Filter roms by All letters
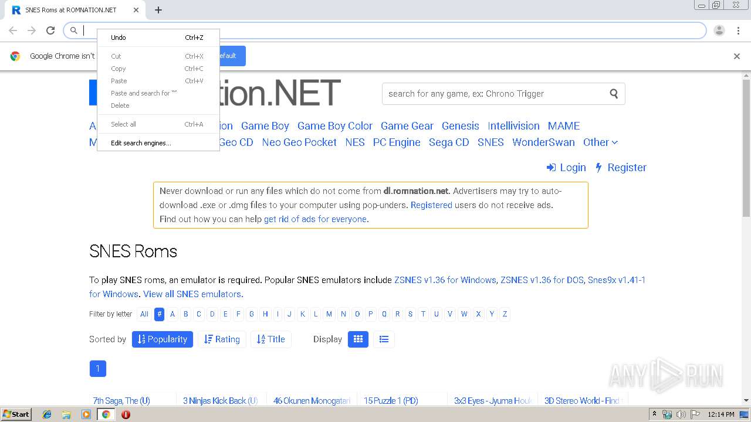Screen dimensions: 751x422 144,314
